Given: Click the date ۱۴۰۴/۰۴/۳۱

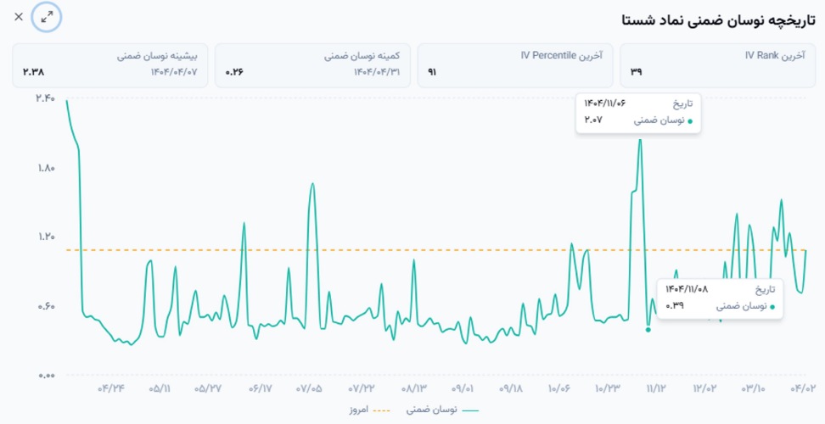Looking at the screenshot, I should (x=377, y=72).
